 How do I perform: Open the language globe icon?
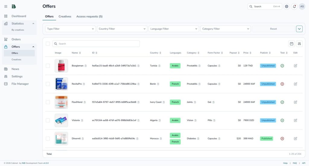click(x=286, y=6)
